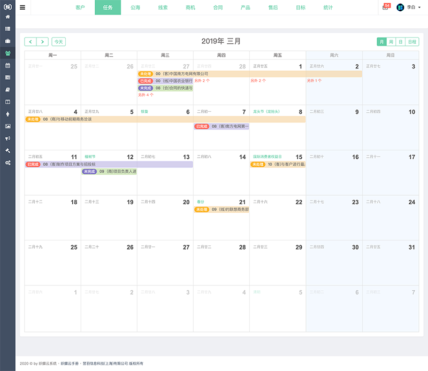428x371 pixels.
Task: Switch calendar to 日程 agenda view
Action: pyautogui.click(x=412, y=42)
